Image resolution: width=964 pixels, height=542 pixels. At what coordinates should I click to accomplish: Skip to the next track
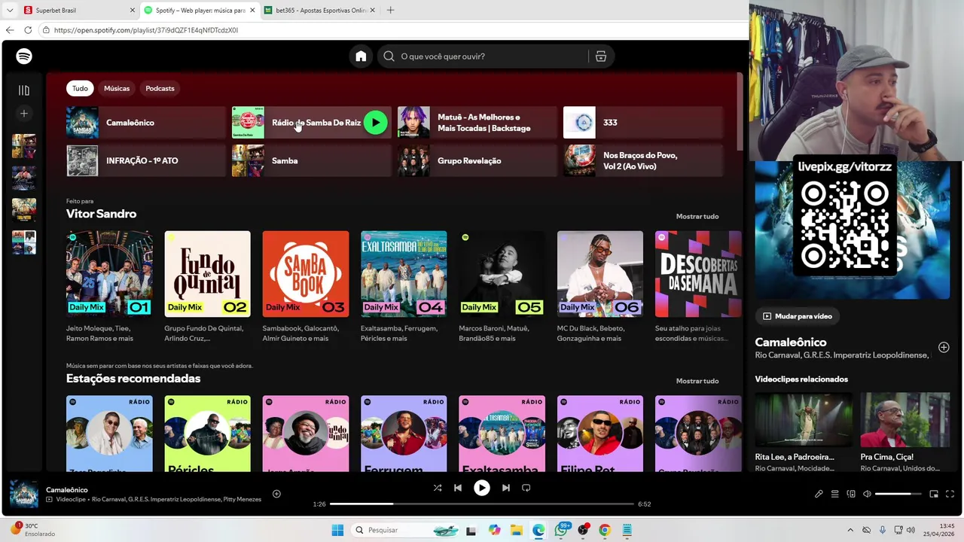(x=506, y=488)
